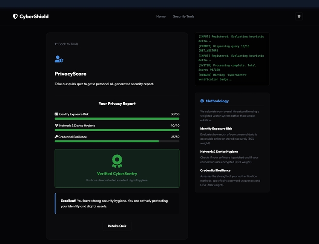Click Network & Device Hygiene heading in Methodology
This screenshot has width=319, height=244.
(219, 152)
